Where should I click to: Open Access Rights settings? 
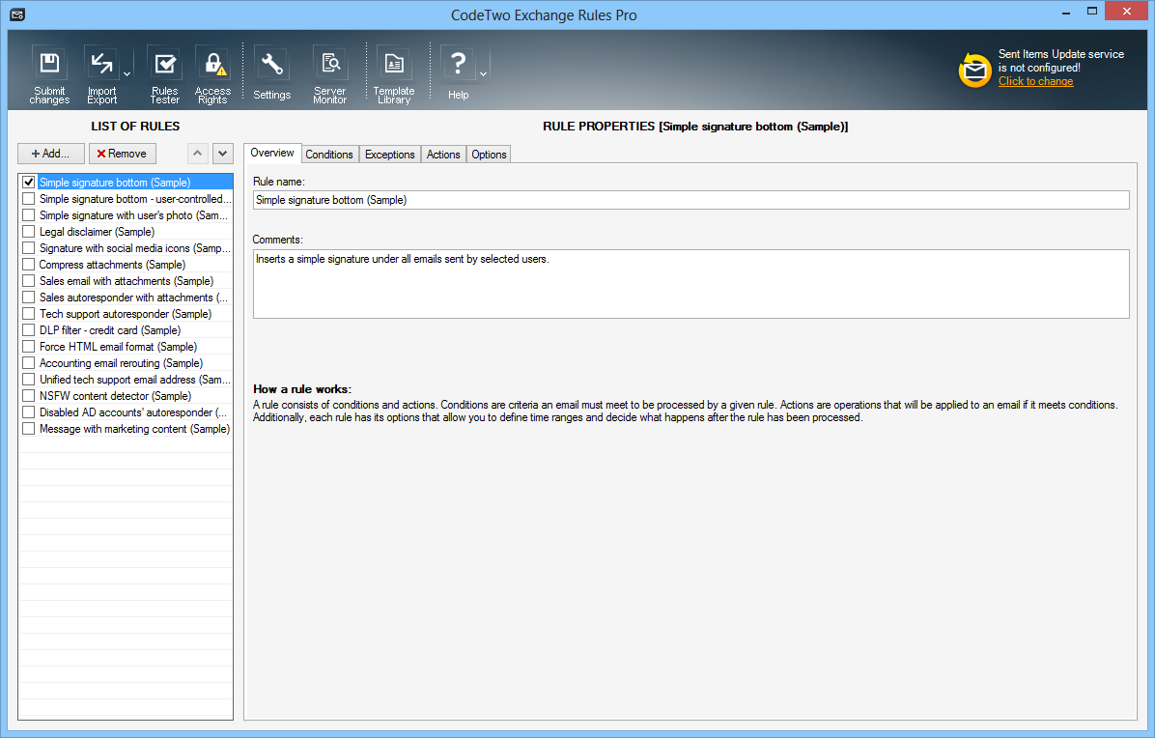[212, 74]
